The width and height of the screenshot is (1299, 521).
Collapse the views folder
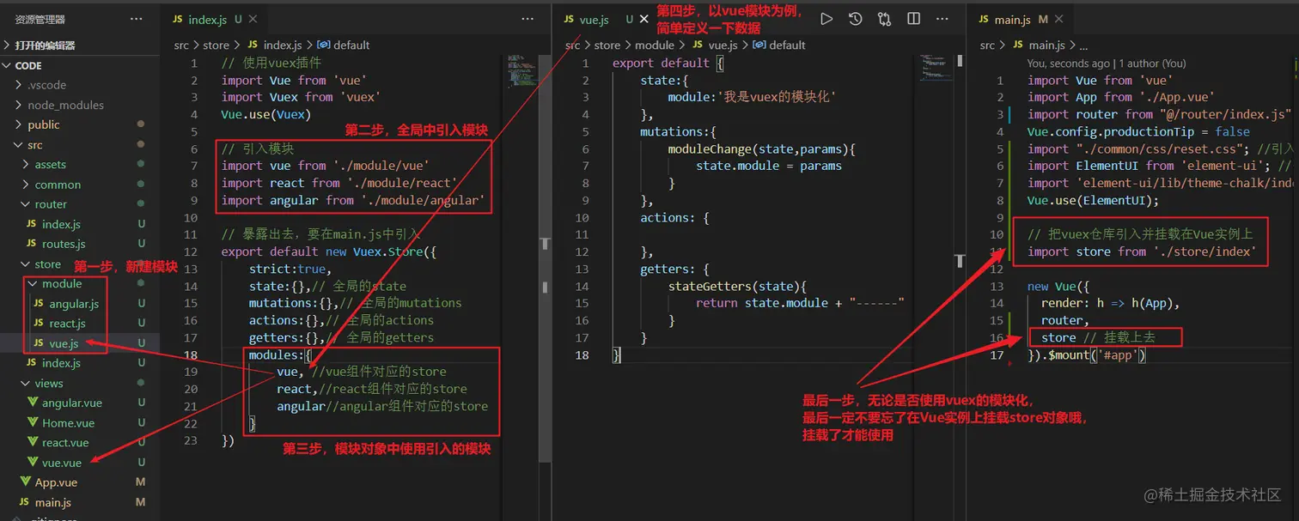(x=80, y=383)
